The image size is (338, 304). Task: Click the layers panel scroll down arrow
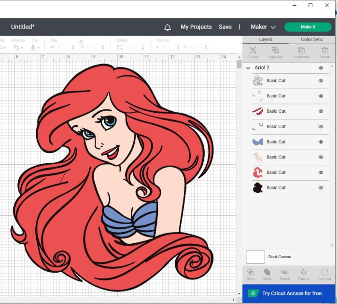click(x=332, y=245)
